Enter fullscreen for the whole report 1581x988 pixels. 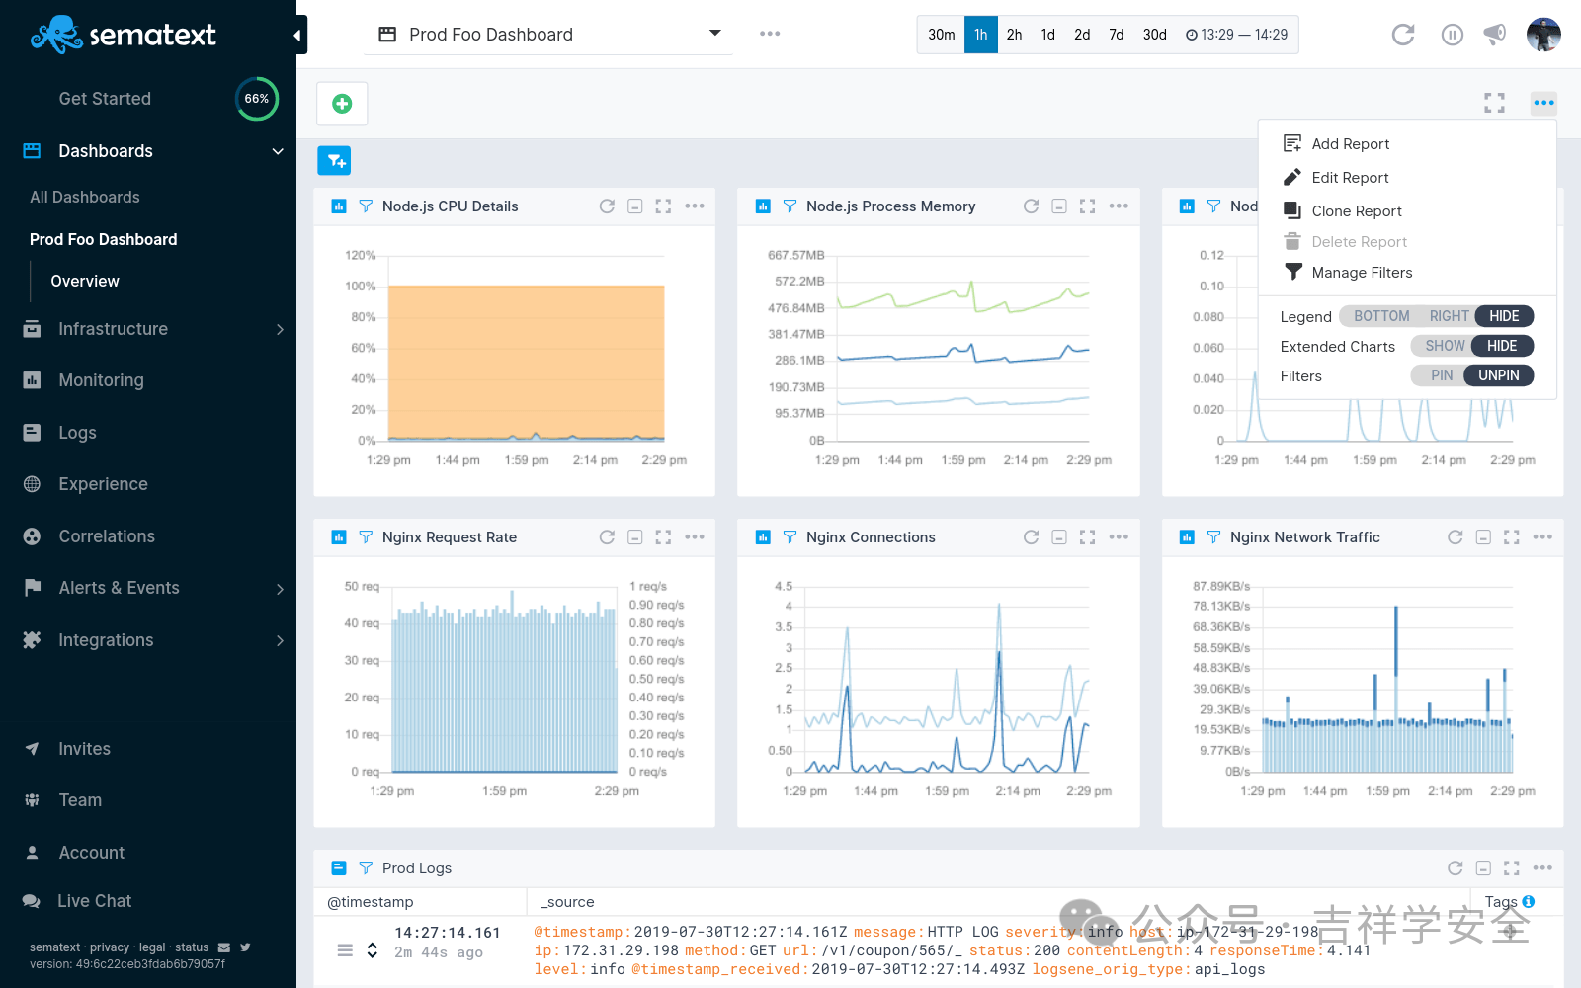pos(1495,103)
